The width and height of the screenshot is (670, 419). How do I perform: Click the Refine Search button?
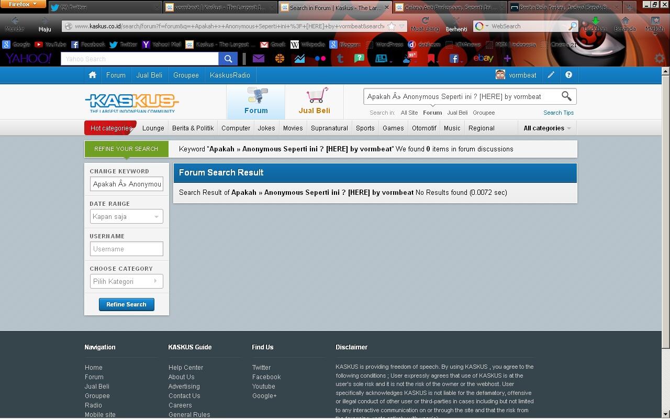pyautogui.click(x=126, y=304)
